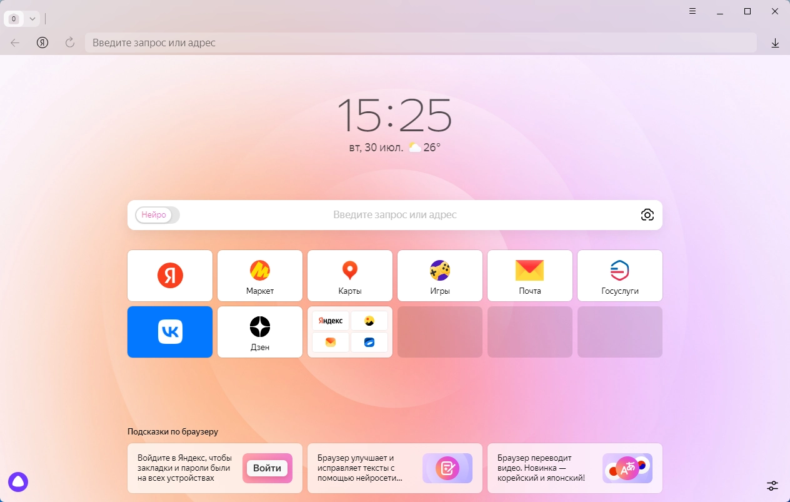The height and width of the screenshot is (502, 790).
Task: Click the text editing icon on tip card
Action: 447,468
